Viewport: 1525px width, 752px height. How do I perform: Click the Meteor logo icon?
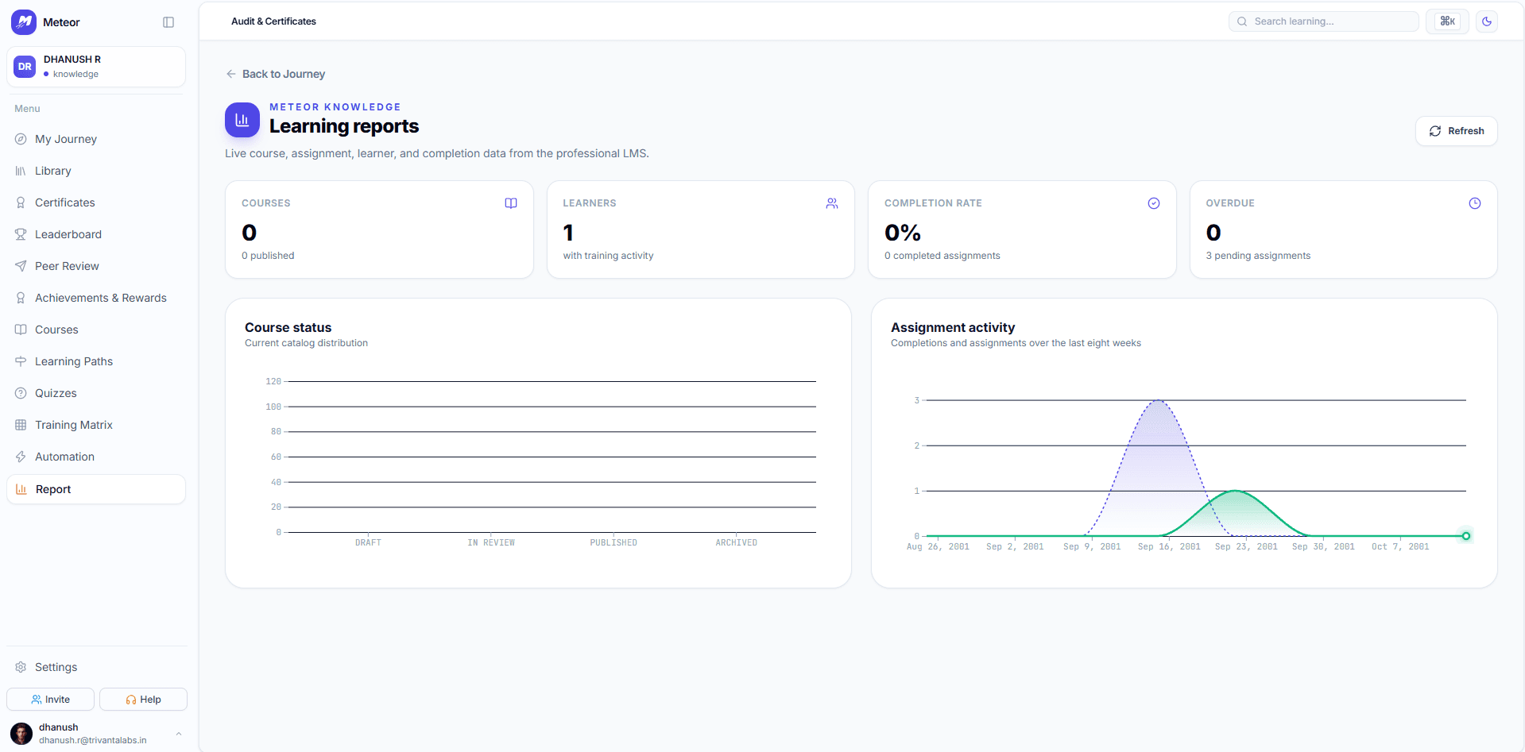[x=24, y=22]
